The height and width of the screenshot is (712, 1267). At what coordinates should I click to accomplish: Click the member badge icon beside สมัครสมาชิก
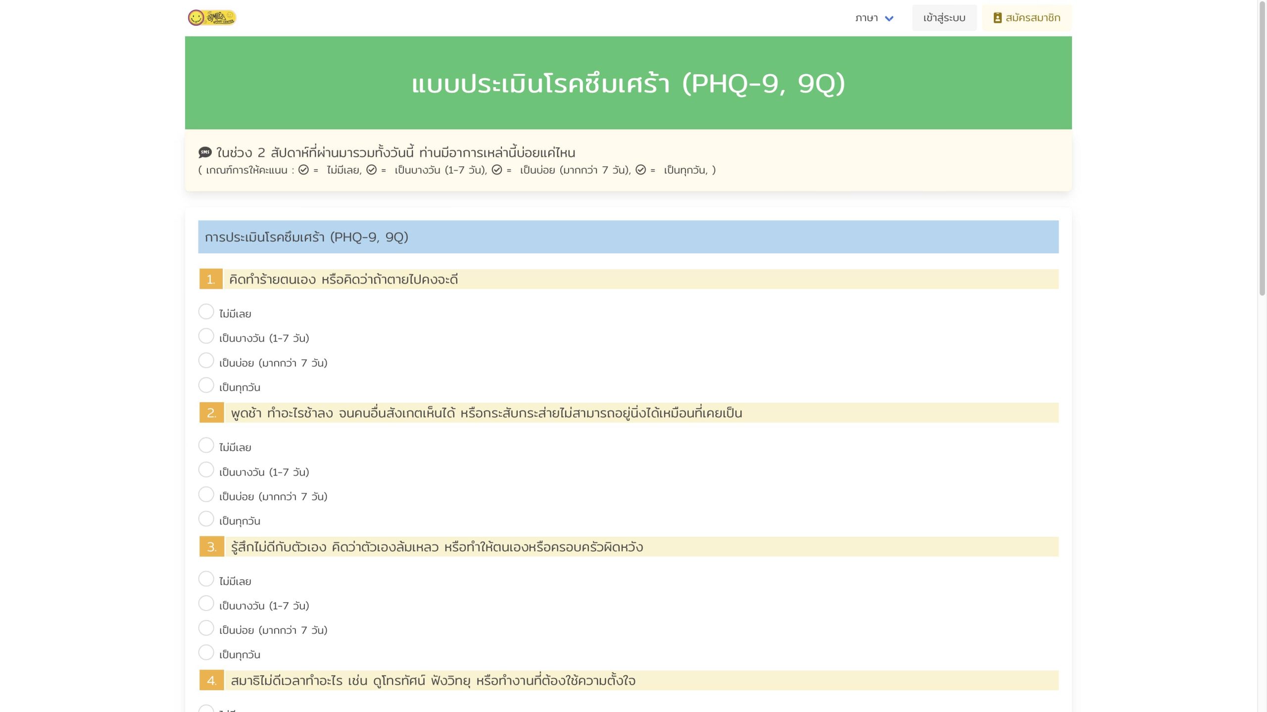(x=997, y=18)
